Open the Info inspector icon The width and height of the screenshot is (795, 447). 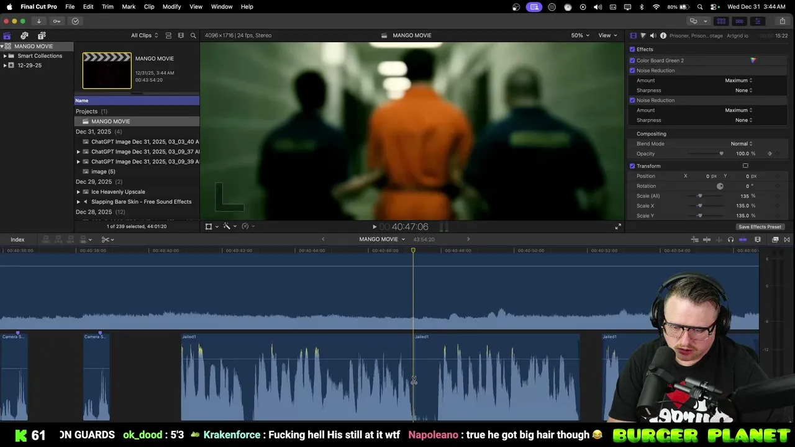(x=663, y=35)
